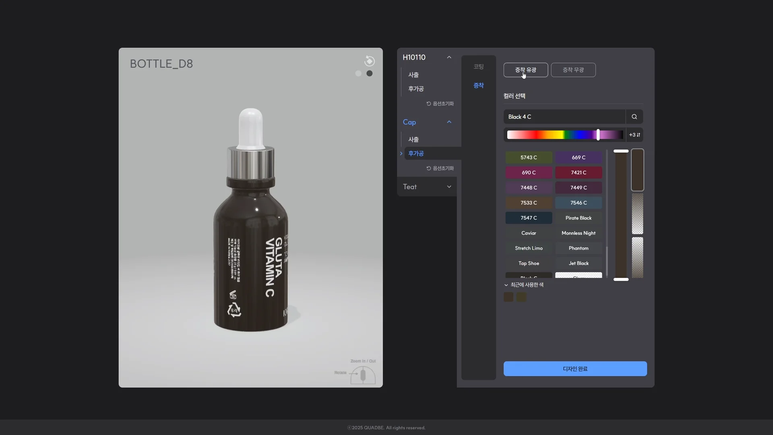773x435 pixels.
Task: Collapse the Cap section
Action: click(x=449, y=122)
